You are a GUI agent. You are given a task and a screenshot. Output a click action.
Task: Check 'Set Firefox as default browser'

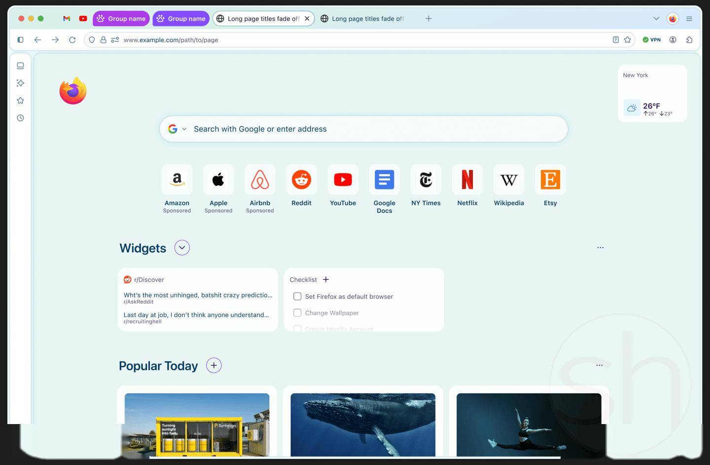pos(297,296)
